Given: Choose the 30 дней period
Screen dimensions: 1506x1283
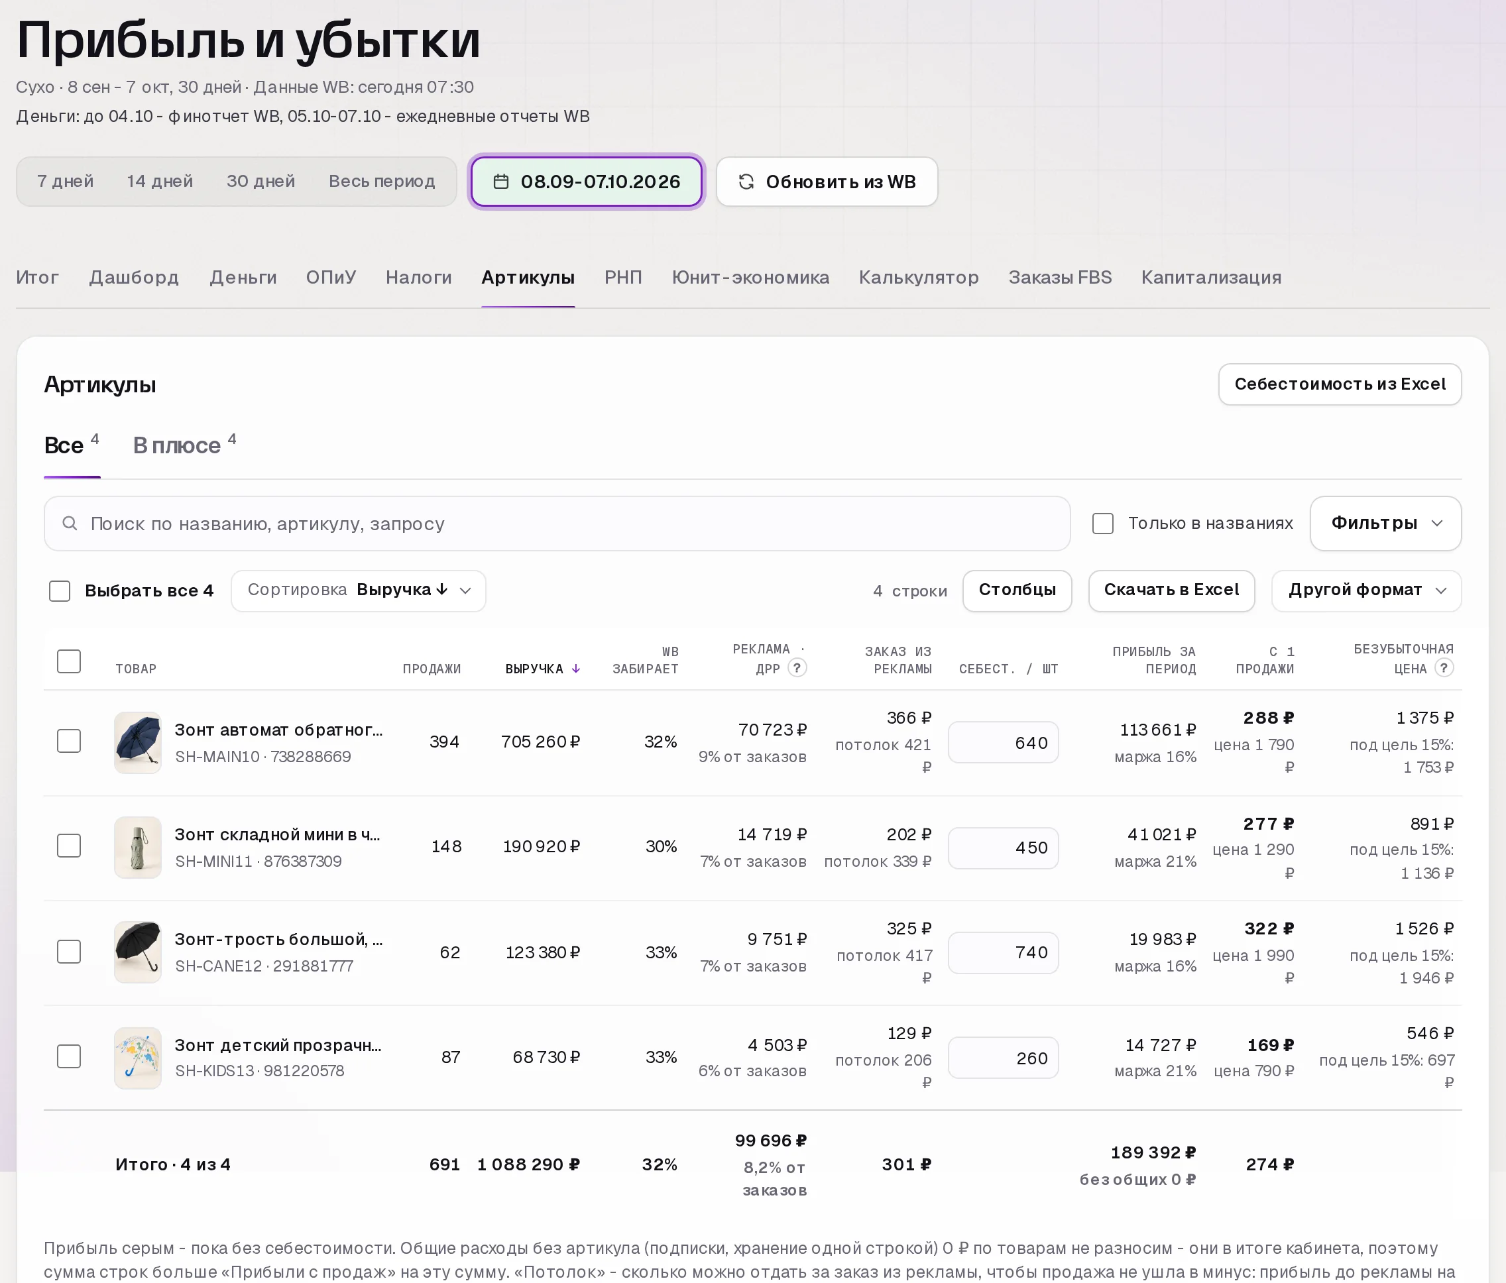Looking at the screenshot, I should click(x=261, y=181).
